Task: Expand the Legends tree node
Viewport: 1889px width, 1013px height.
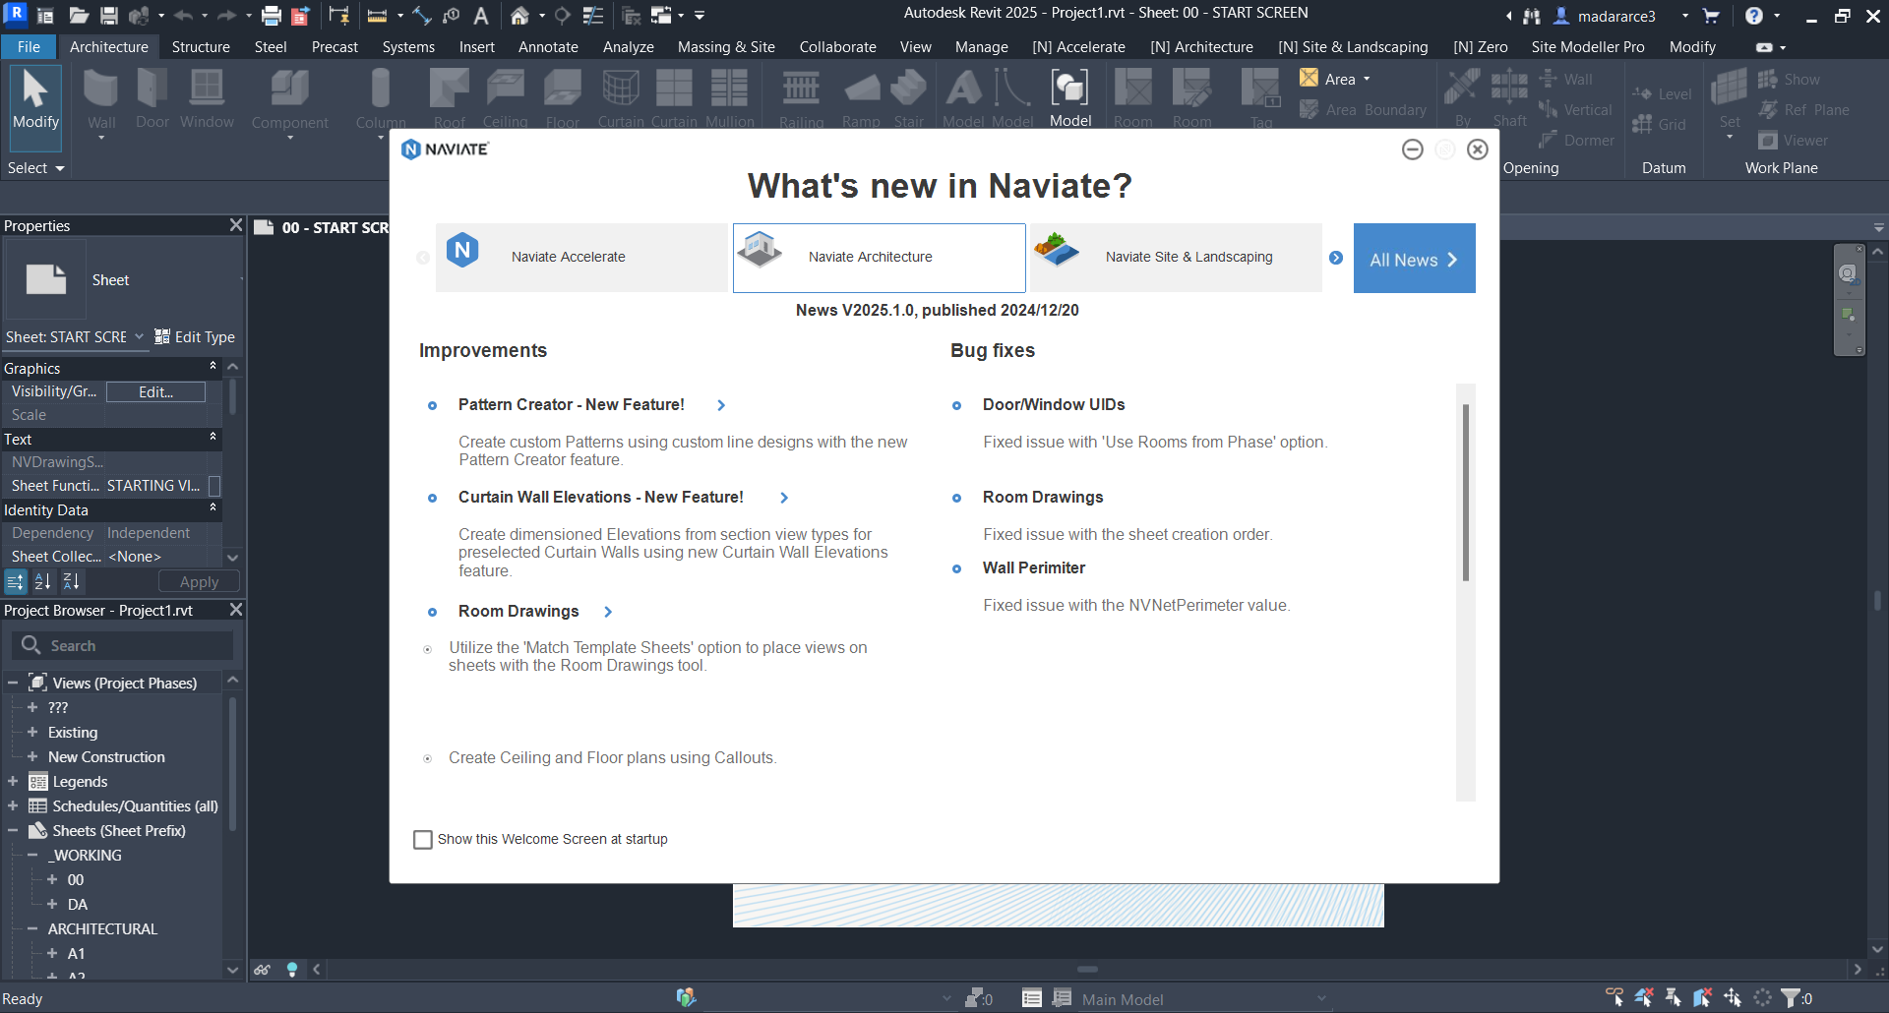Action: 13,782
